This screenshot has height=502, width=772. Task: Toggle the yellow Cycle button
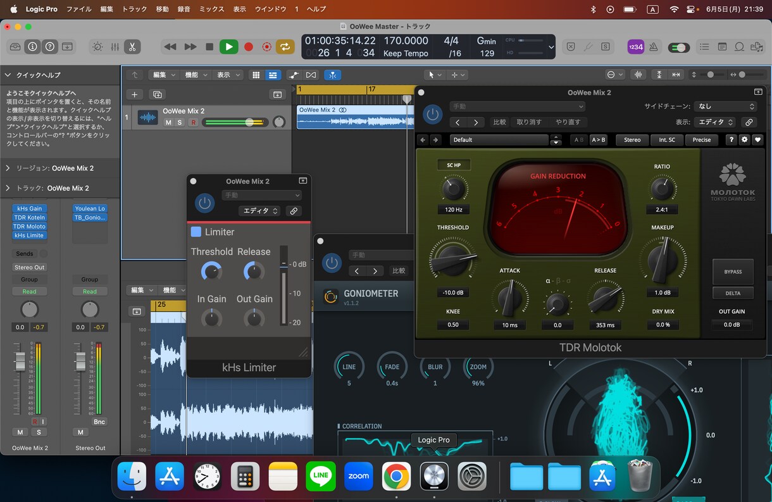click(285, 47)
